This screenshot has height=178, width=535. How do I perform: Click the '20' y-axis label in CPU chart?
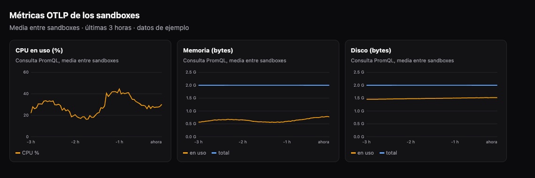click(x=26, y=115)
